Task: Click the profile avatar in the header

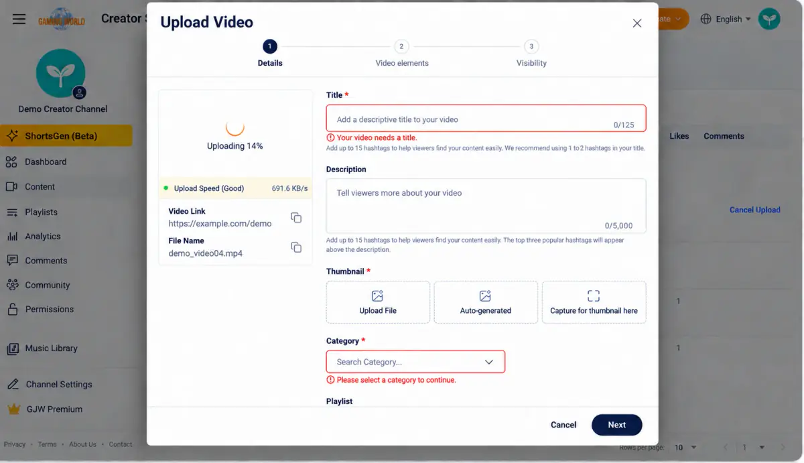Action: click(769, 19)
